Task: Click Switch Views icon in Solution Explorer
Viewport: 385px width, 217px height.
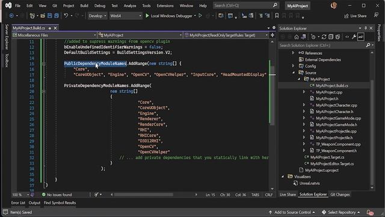Action: pyautogui.click(x=303, y=37)
